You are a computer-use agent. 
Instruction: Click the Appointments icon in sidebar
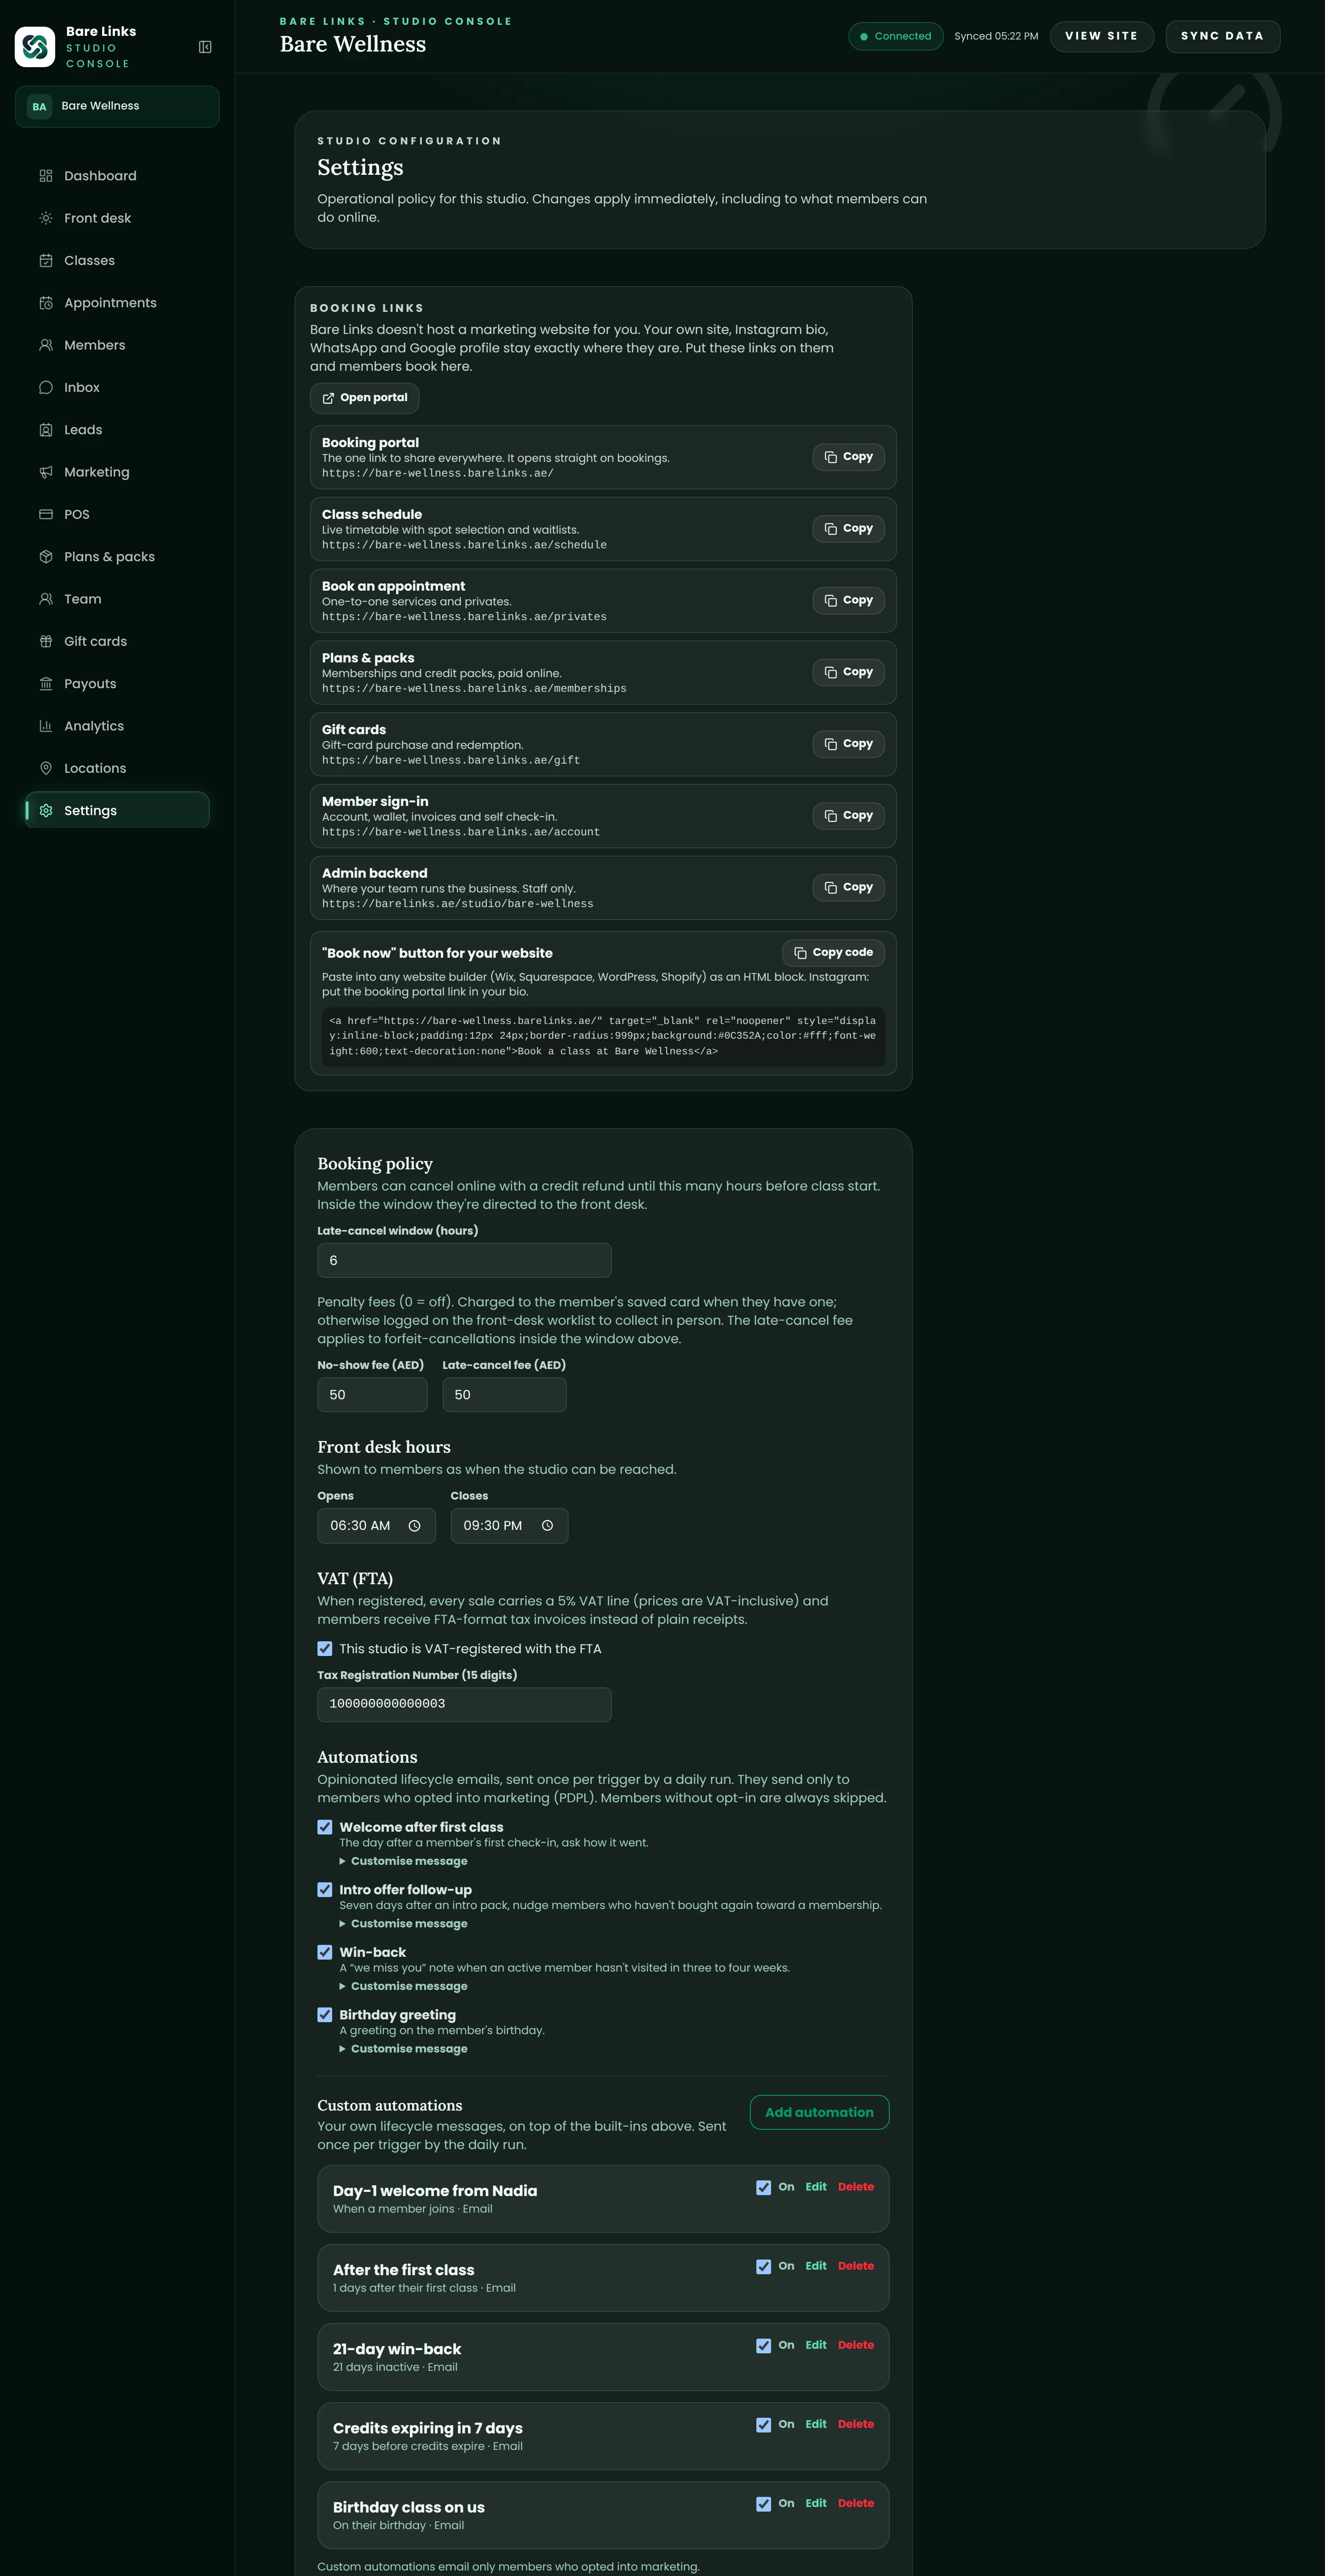click(x=46, y=303)
